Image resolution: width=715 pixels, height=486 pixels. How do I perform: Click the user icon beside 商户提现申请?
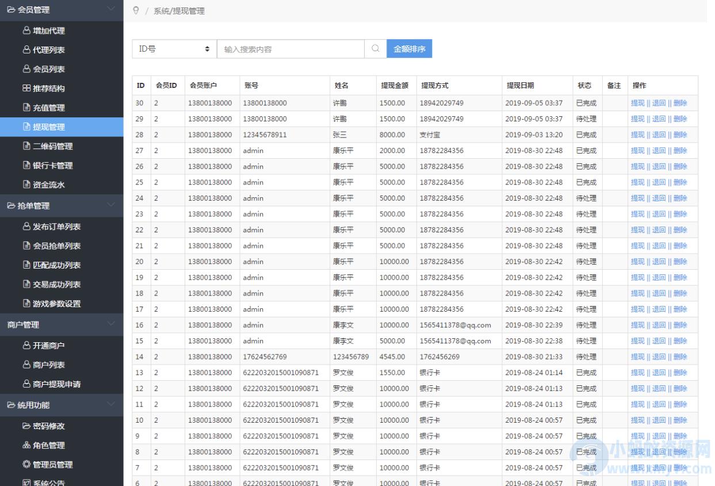26,384
